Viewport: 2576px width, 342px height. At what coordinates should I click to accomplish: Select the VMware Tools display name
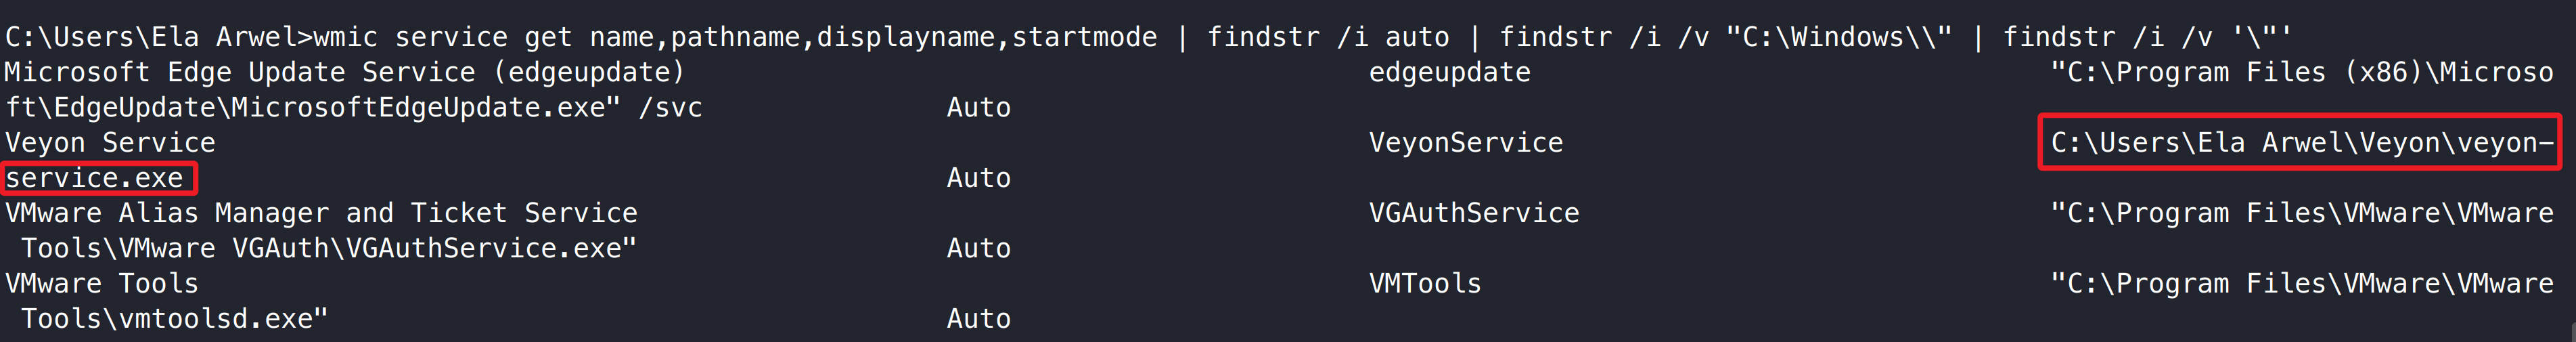pyautogui.click(x=102, y=283)
